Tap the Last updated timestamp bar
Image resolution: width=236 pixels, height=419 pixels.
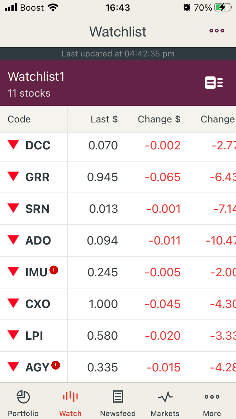(118, 54)
